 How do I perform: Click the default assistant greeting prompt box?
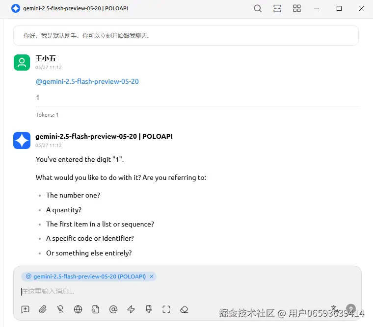(186, 36)
